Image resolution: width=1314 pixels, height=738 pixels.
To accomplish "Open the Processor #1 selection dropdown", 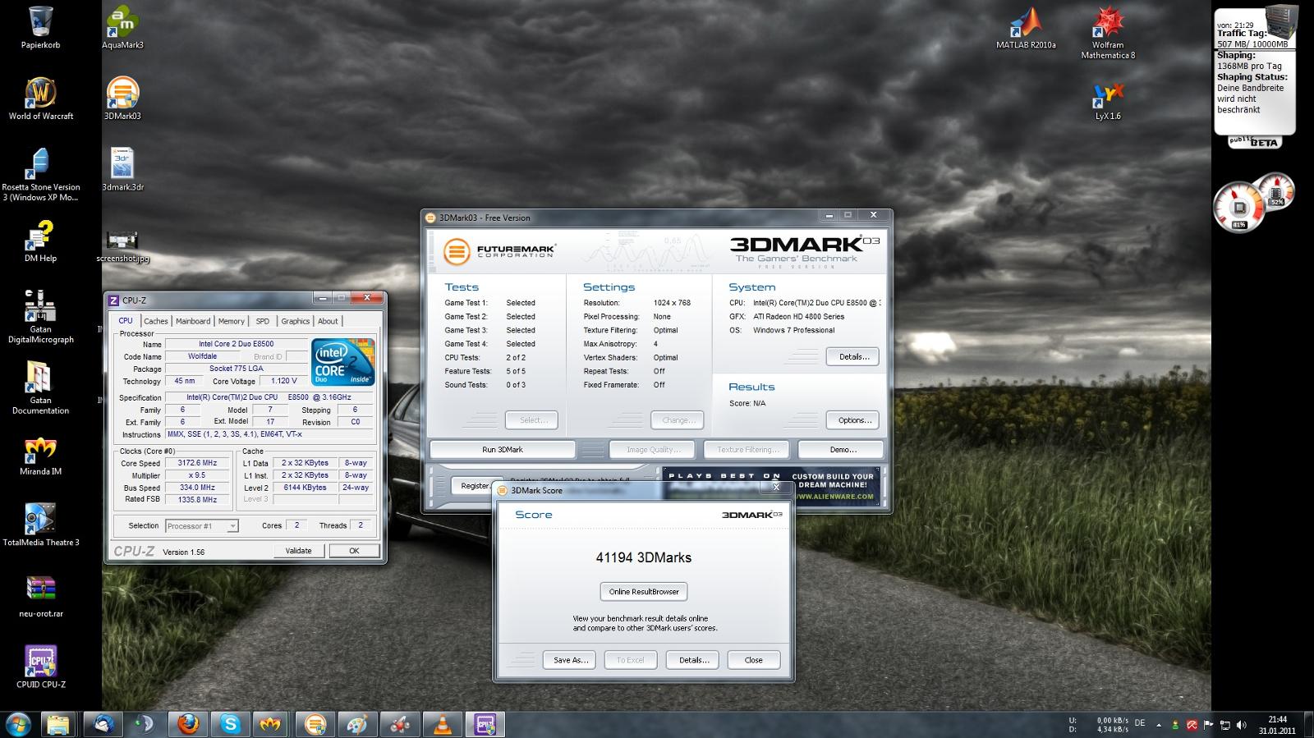I will pos(202,526).
